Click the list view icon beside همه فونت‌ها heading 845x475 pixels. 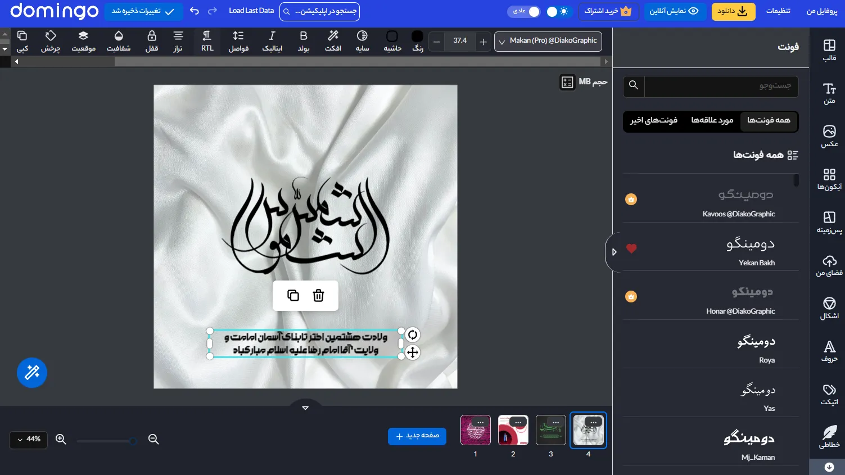793,155
